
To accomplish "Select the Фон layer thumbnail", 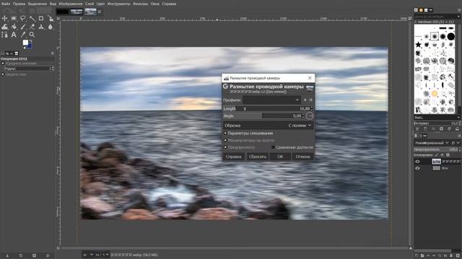I will point(436,168).
